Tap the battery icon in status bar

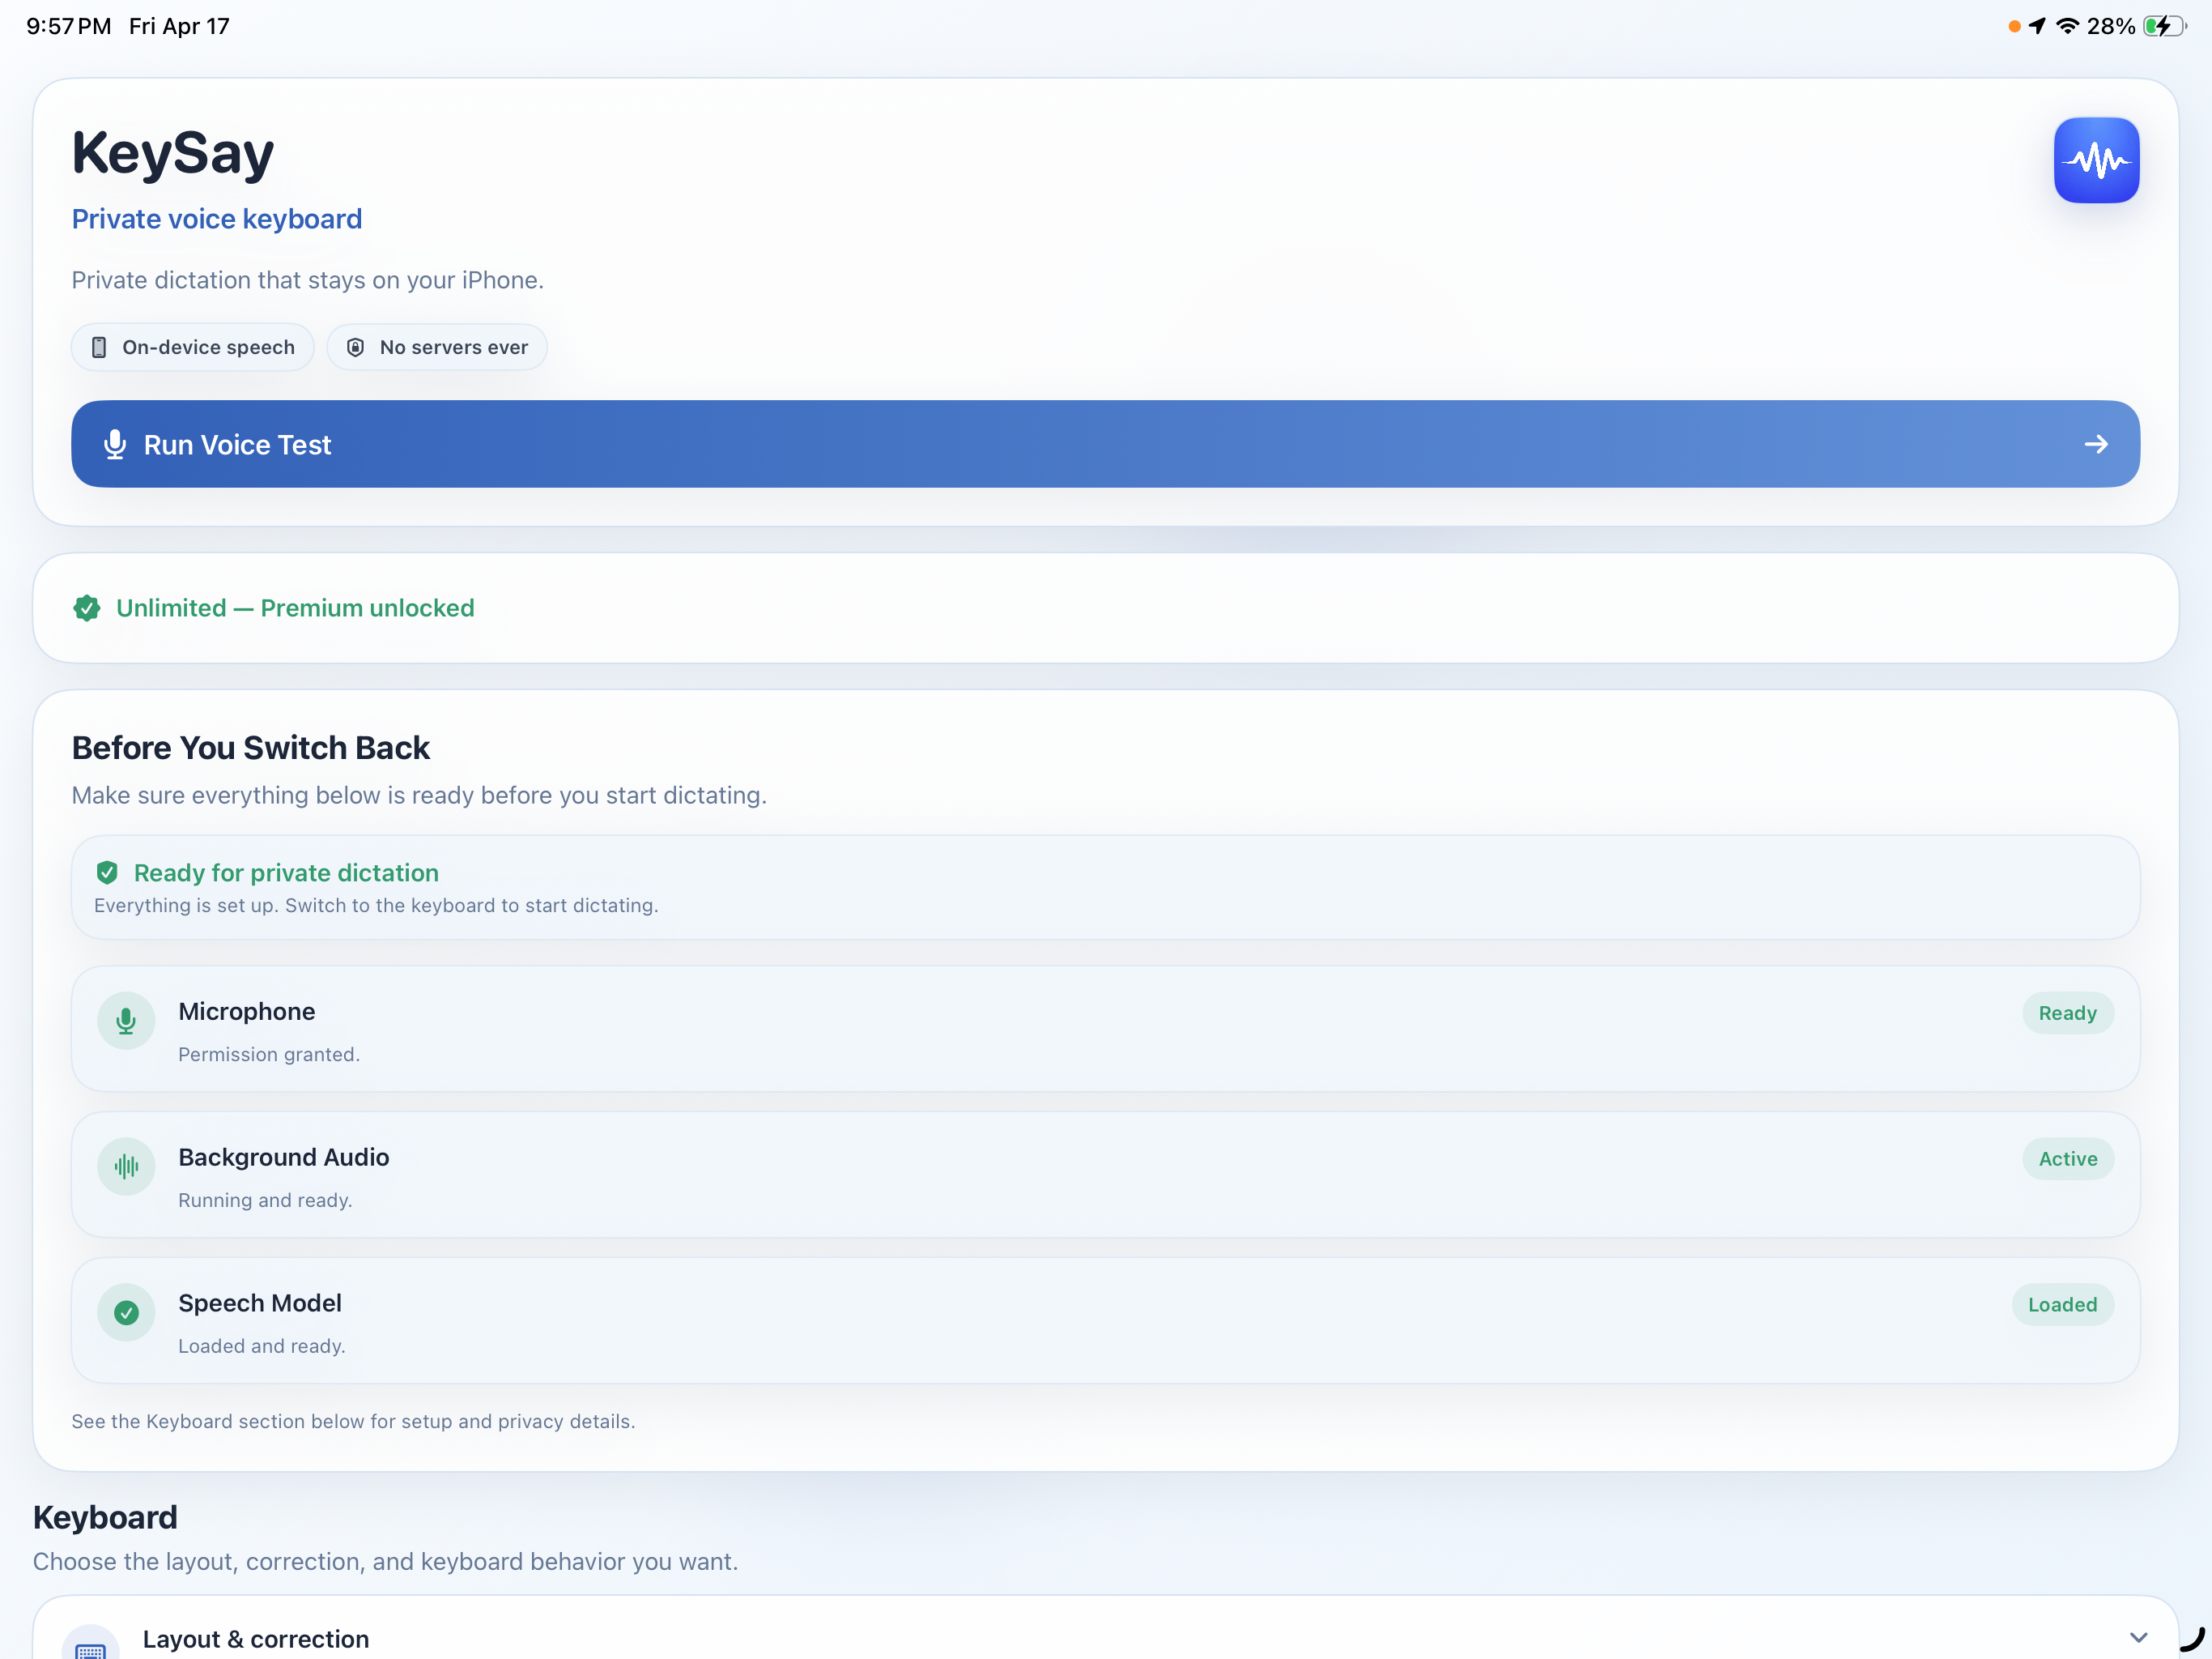pyautogui.click(x=2164, y=26)
